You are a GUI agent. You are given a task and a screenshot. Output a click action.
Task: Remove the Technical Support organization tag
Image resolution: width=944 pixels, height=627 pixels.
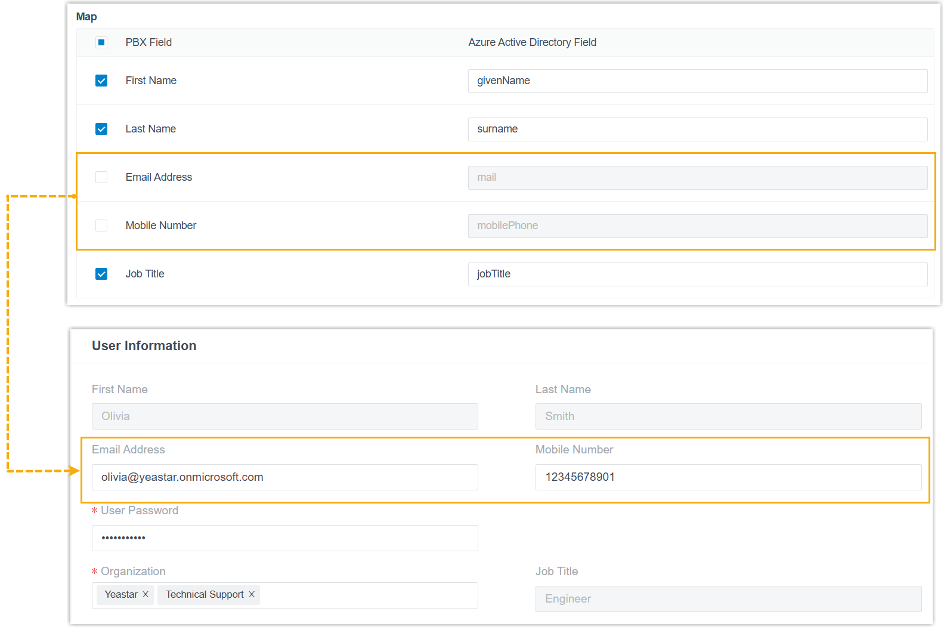click(x=252, y=594)
